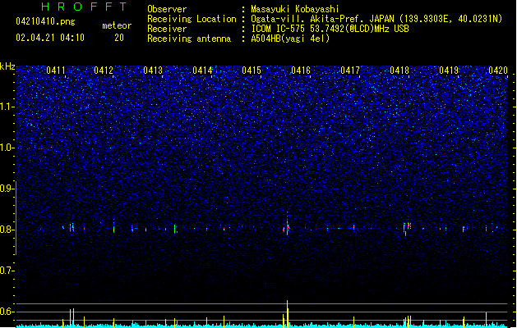Image resolution: width=517 pixels, height=328 pixels.
Task: Click observer name Masayuki Kobayashi
Action: pos(295,9)
